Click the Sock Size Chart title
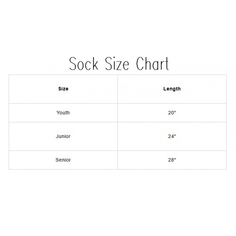This screenshot has width=236, height=236. tap(119, 63)
